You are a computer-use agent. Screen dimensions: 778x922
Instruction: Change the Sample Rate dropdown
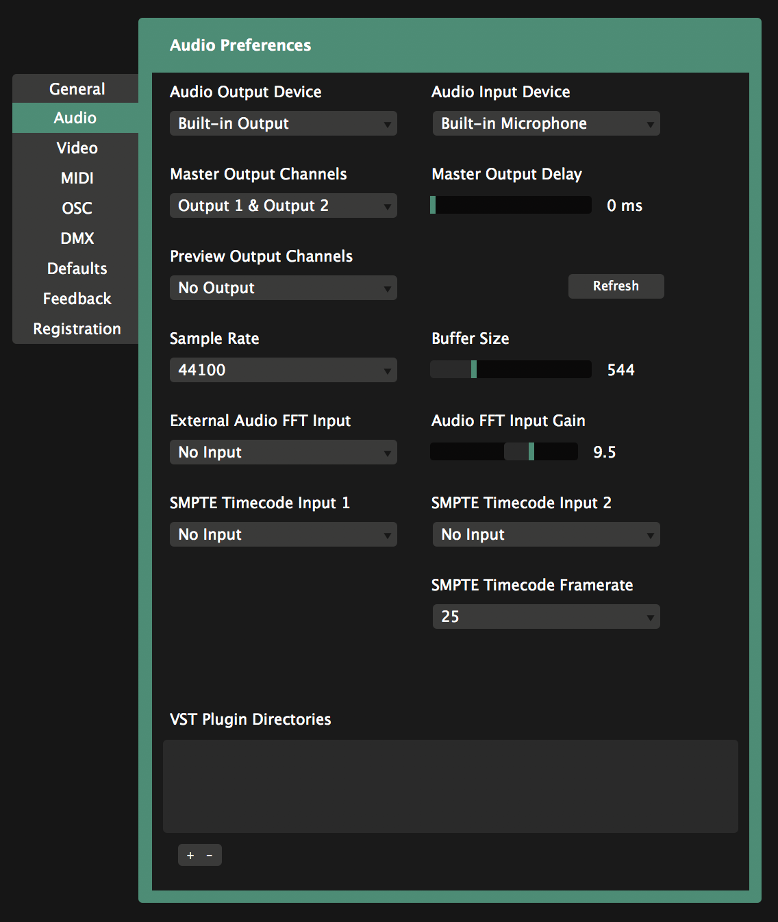[x=283, y=370]
